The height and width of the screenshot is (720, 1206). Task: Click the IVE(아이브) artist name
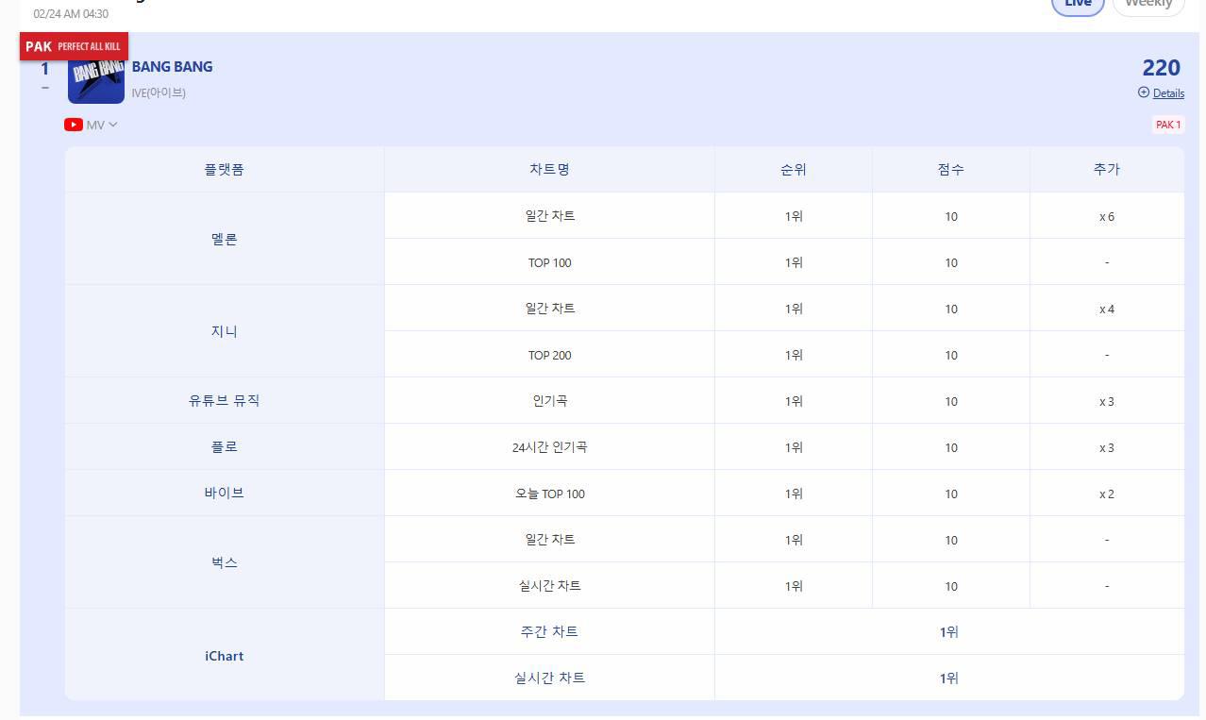coord(159,92)
